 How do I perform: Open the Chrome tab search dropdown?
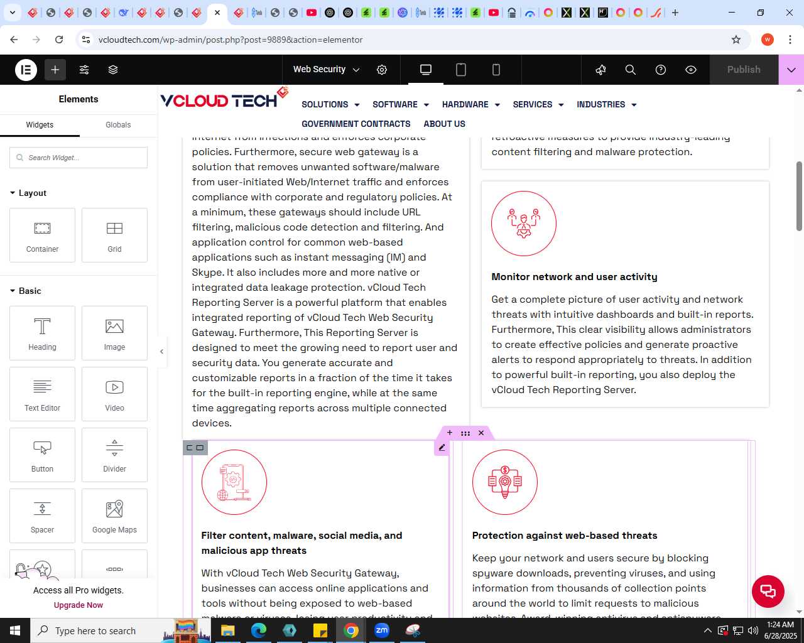click(x=12, y=13)
